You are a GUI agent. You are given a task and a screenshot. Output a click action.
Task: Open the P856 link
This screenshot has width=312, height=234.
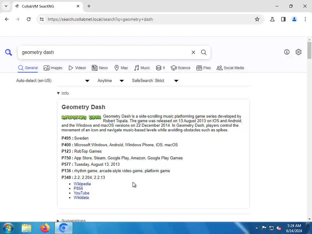[78, 188]
